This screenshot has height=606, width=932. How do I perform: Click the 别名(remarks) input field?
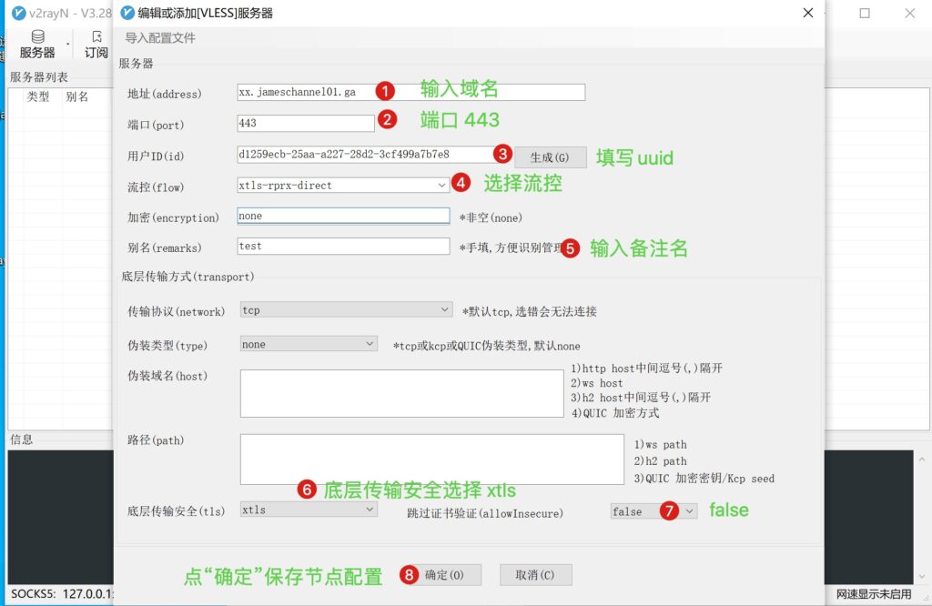(343, 246)
